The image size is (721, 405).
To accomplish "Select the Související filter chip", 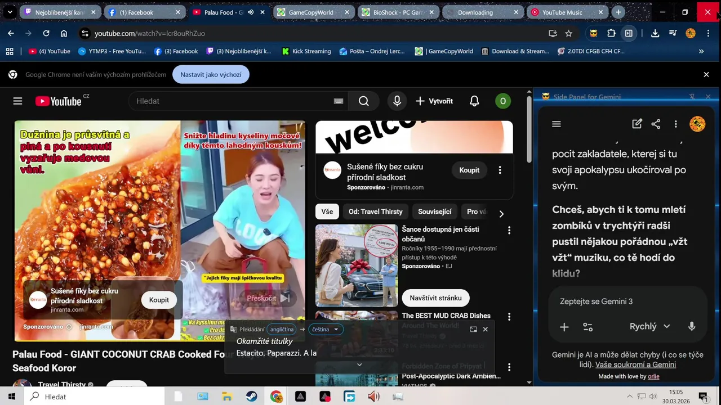I will tap(434, 211).
